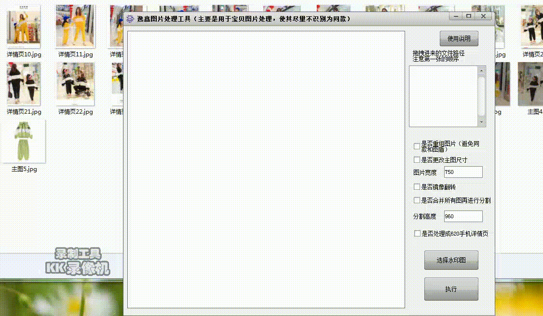Open the 使用说明 help button
The height and width of the screenshot is (316, 543).
[459, 39]
